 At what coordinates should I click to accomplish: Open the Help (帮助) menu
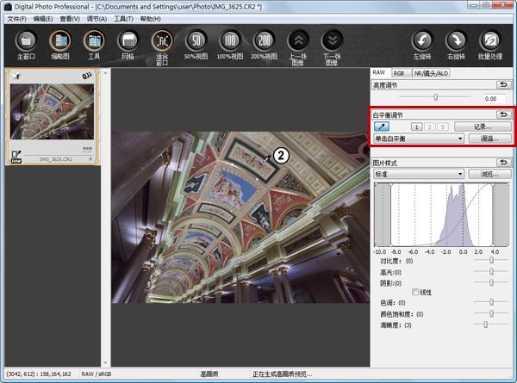(x=151, y=19)
